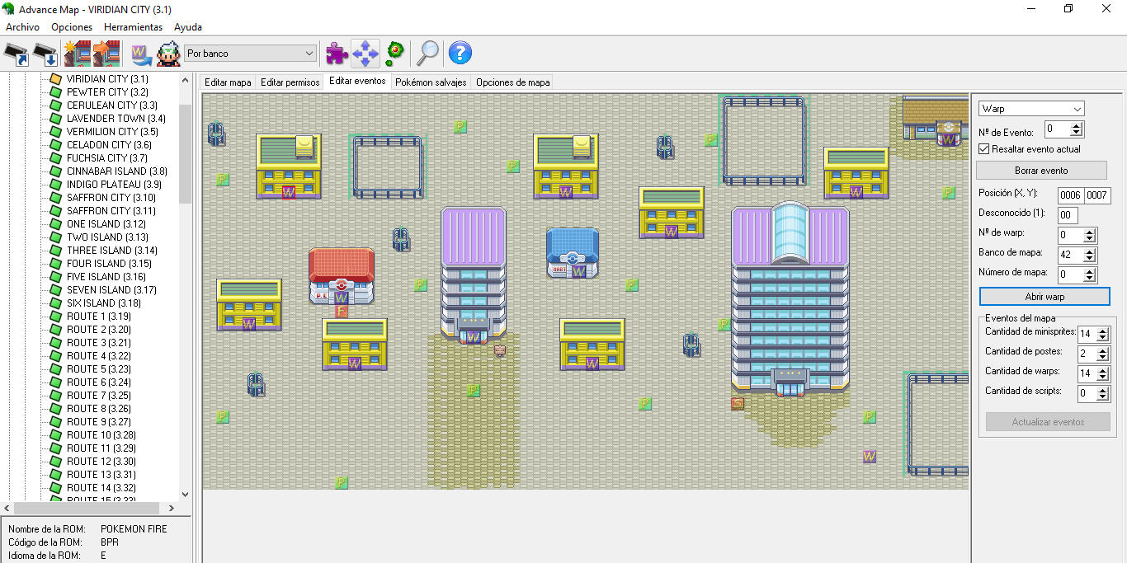Open the Herramientas menu
Viewport: 1127px width, 563px height.
coord(133,27)
